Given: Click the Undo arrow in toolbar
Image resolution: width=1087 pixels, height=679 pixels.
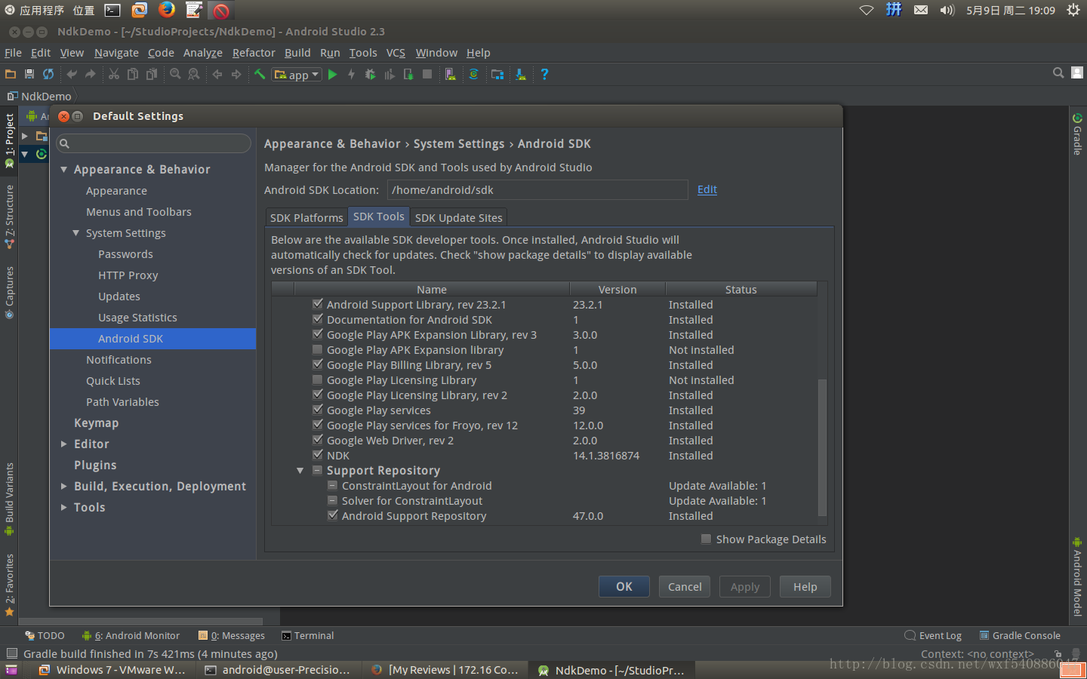Looking at the screenshot, I should pos(72,74).
